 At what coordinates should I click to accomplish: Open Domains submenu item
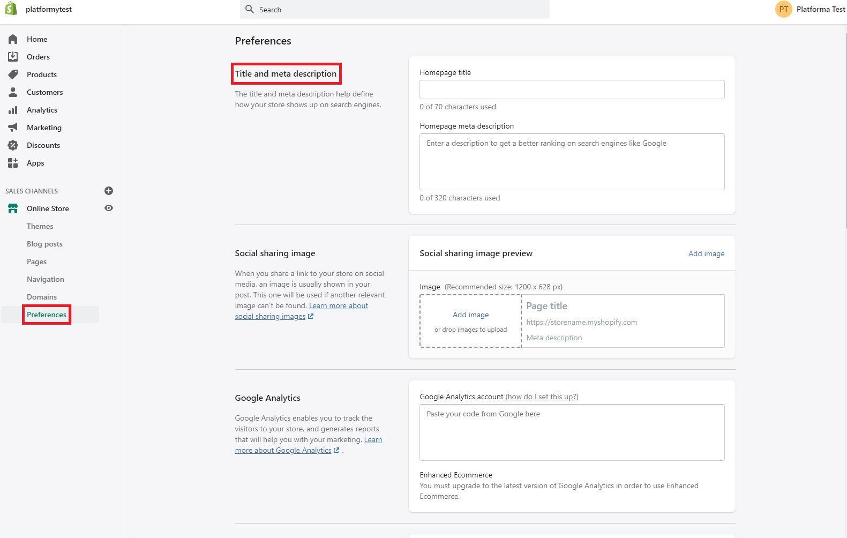click(42, 297)
